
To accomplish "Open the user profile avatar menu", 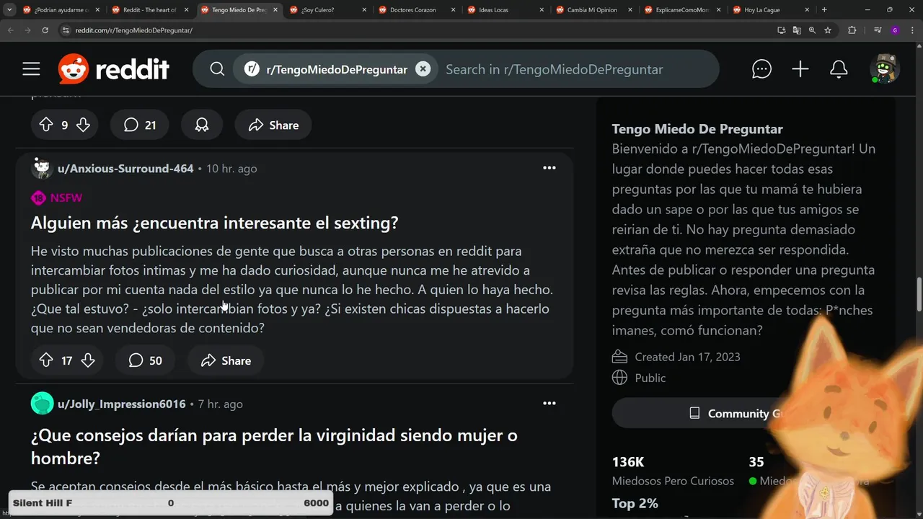I will 884,69.
